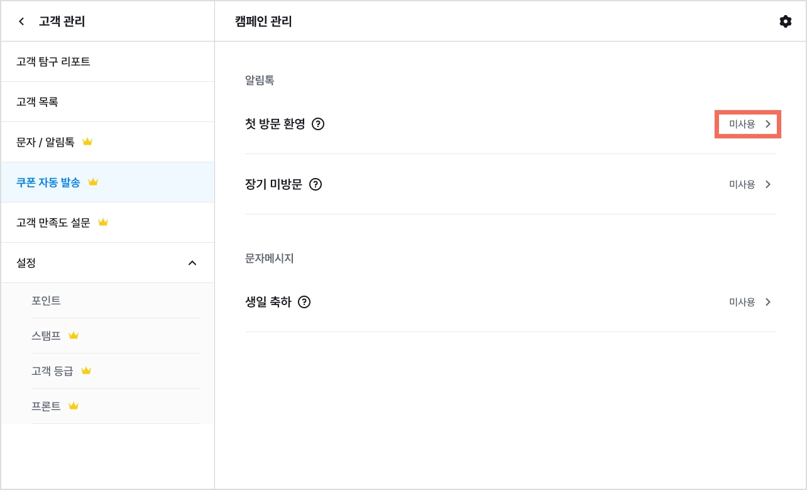Open 생일 축하 미사용 status chevron
The height and width of the screenshot is (490, 807).
(768, 302)
